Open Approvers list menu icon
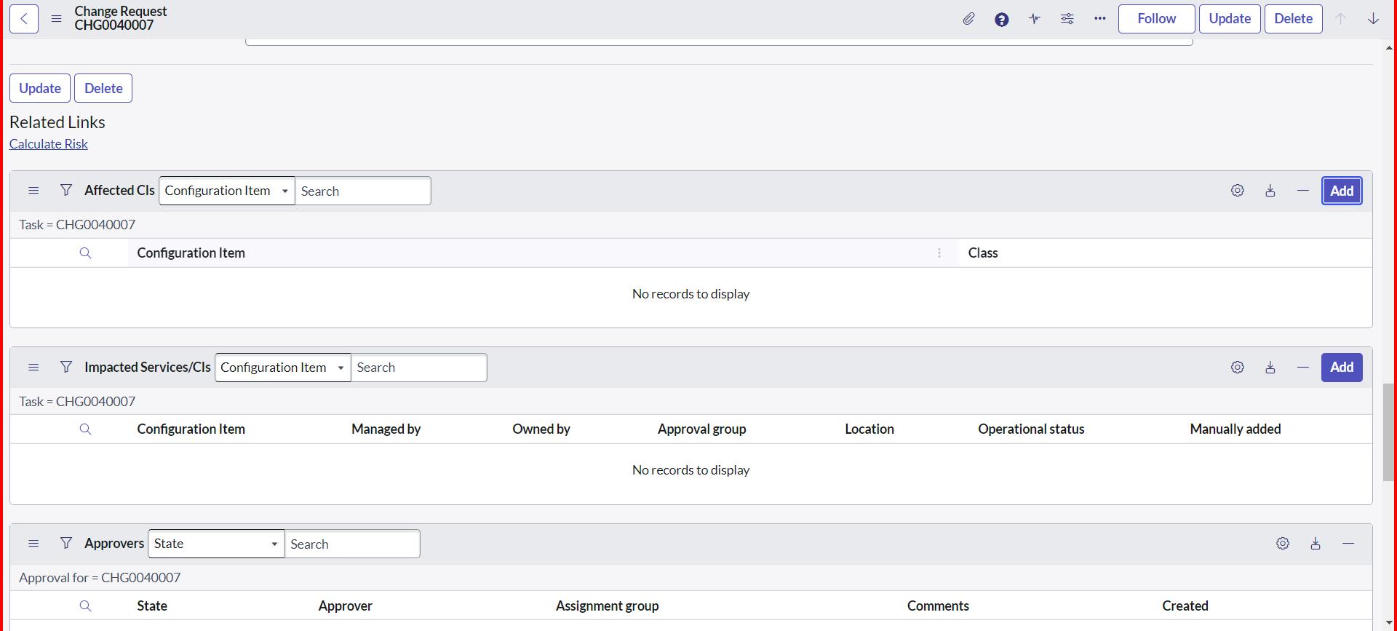 tap(33, 544)
